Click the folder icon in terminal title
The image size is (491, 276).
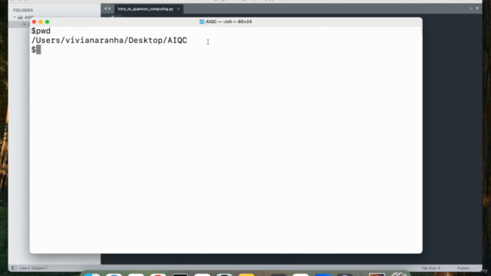(x=202, y=21)
